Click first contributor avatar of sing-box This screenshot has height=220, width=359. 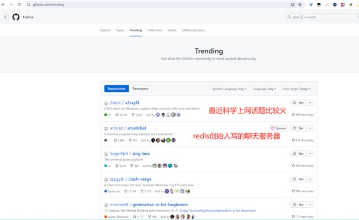[x=155, y=166]
